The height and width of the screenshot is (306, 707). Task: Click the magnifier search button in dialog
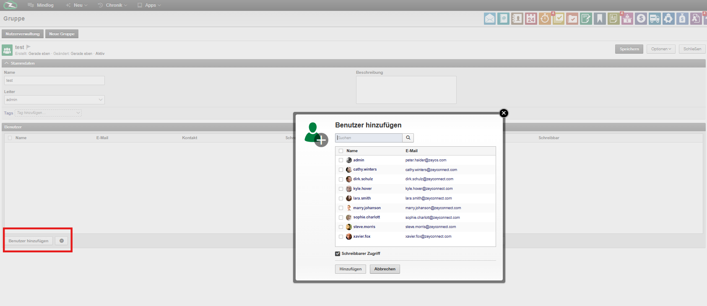pos(408,138)
